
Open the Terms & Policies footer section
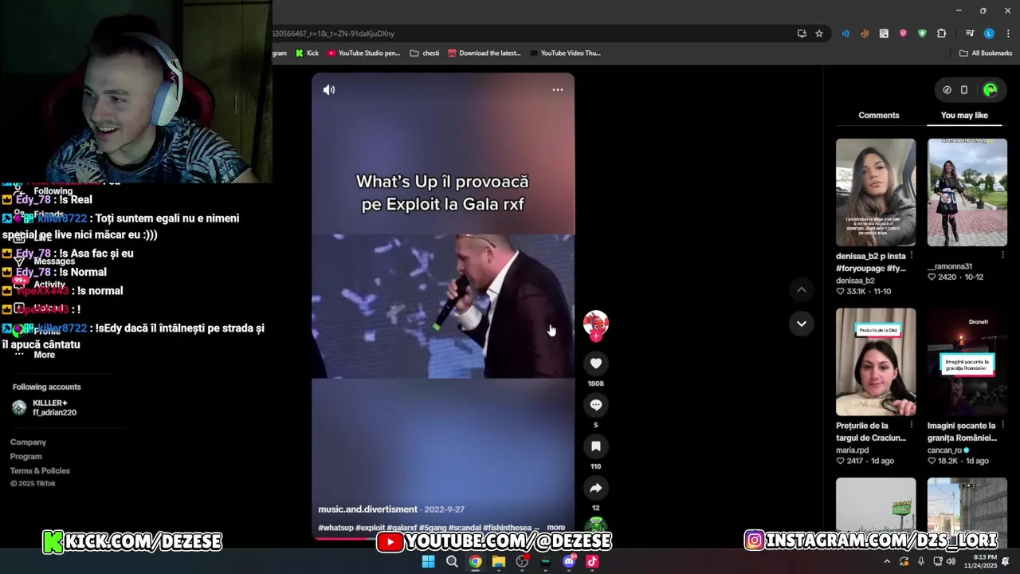coord(40,471)
